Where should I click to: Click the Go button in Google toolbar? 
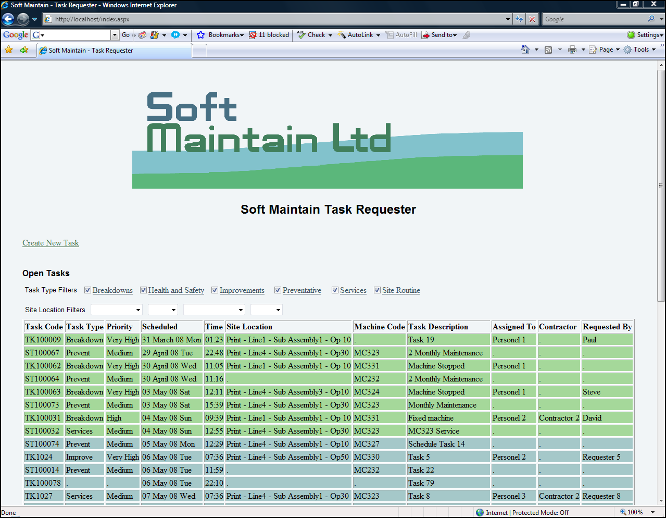[x=125, y=35]
